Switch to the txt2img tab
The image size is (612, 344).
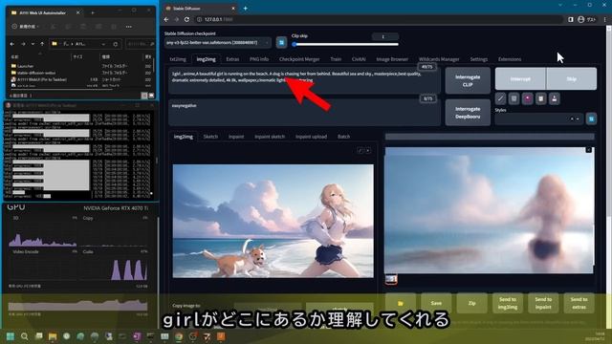178,59
